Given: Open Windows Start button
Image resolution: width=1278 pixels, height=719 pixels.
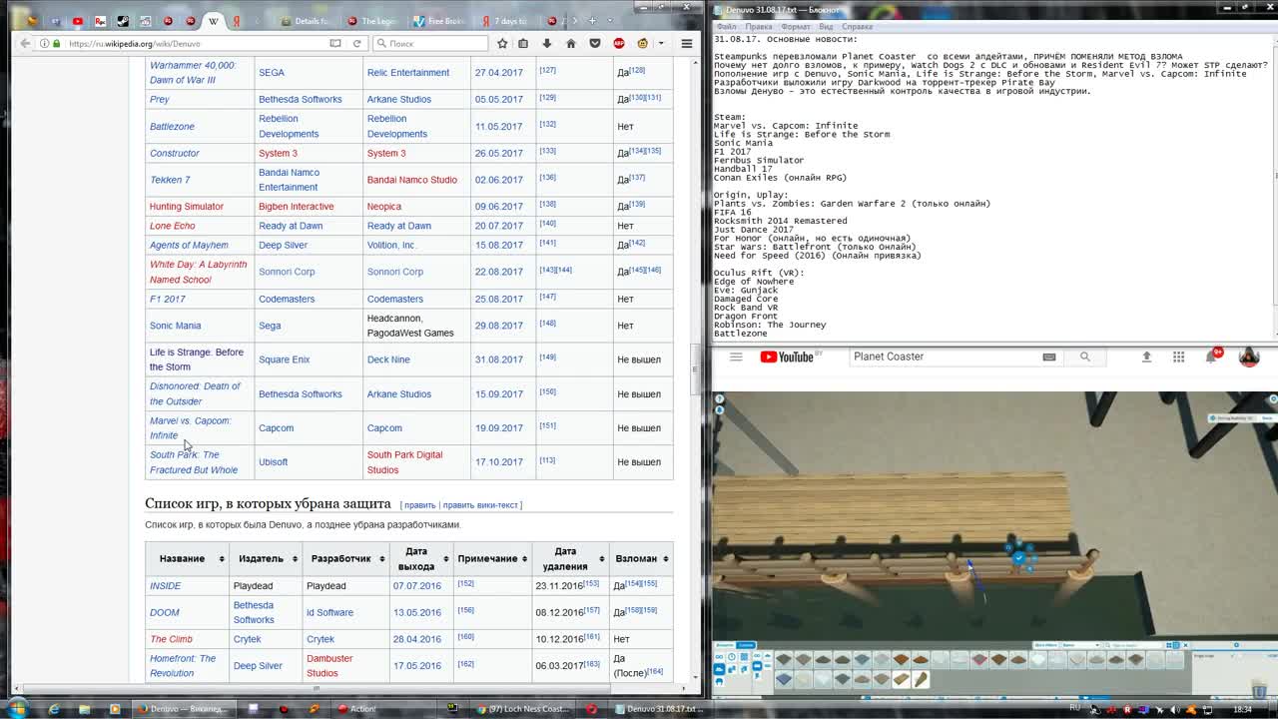Looking at the screenshot, I should coord(17,709).
